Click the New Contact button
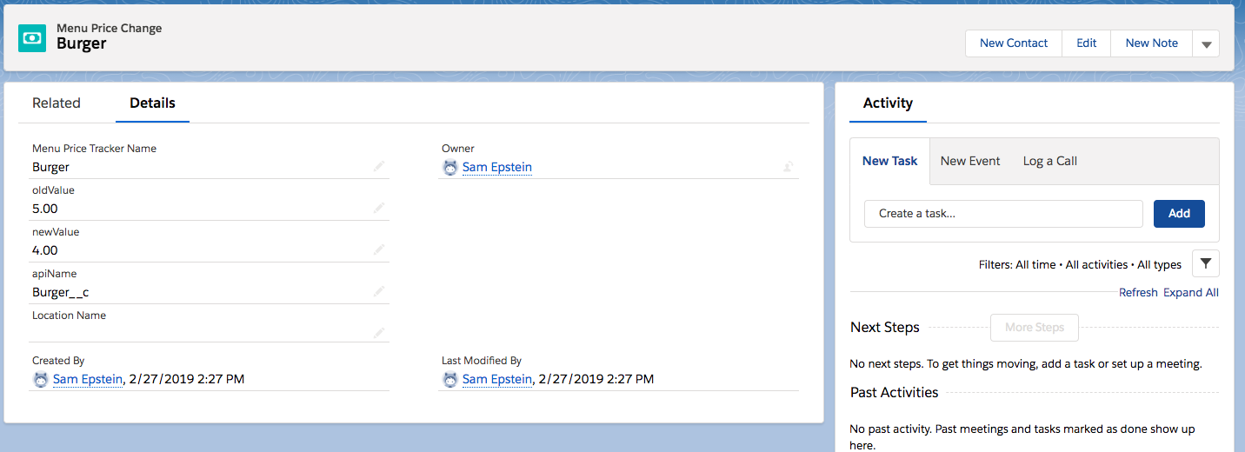This screenshot has width=1245, height=452. tap(1014, 43)
